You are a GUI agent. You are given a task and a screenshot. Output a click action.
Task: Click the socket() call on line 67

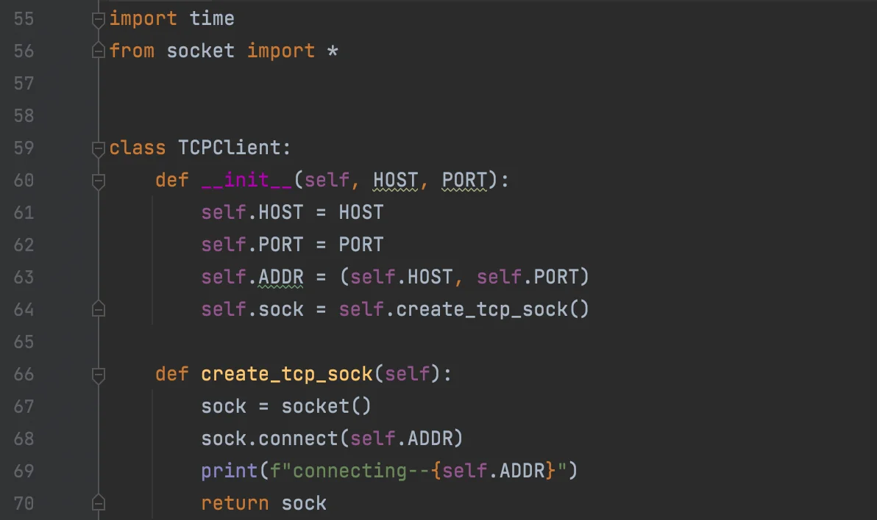coord(326,407)
